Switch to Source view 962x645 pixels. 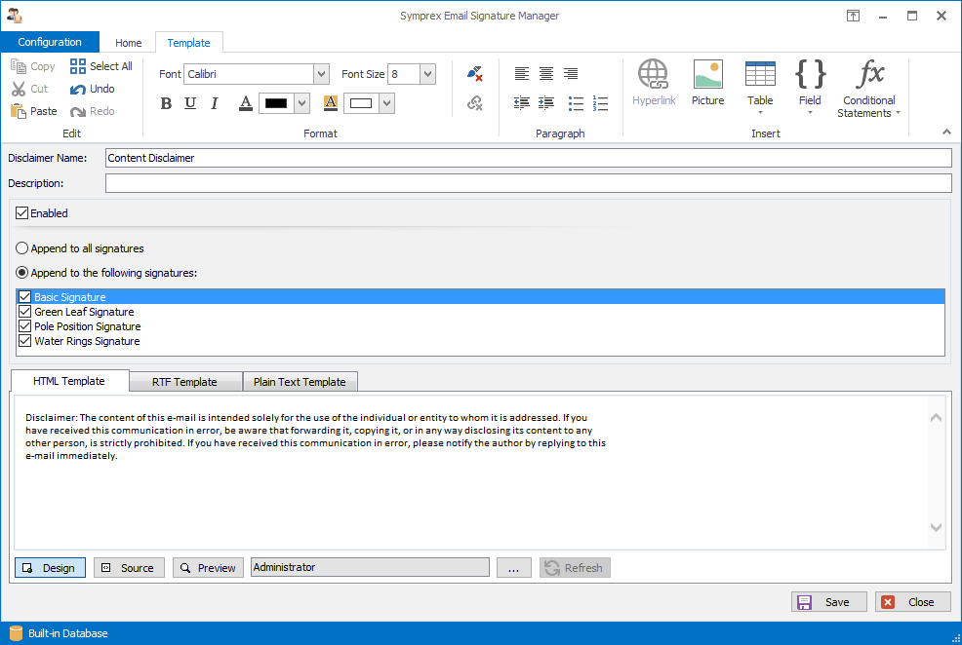pos(129,568)
